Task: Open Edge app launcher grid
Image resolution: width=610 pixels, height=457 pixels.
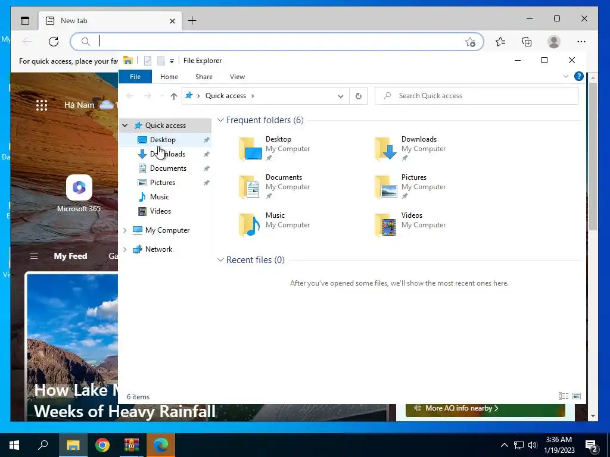Action: coord(42,105)
